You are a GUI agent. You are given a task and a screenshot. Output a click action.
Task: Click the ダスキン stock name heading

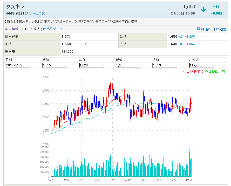coord(15,7)
